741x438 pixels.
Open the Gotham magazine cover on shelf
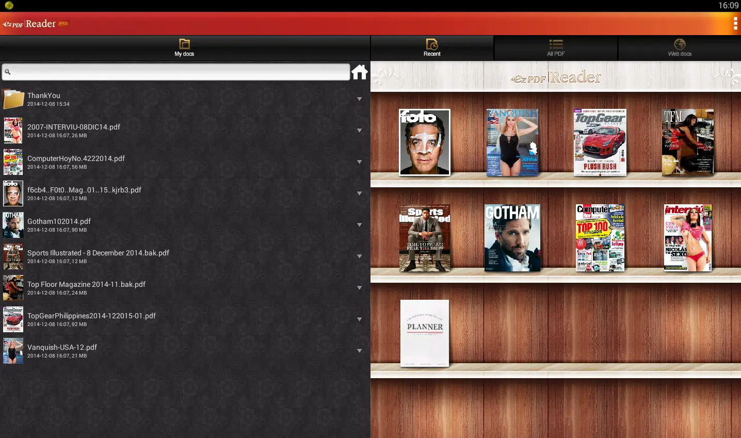pyautogui.click(x=512, y=238)
